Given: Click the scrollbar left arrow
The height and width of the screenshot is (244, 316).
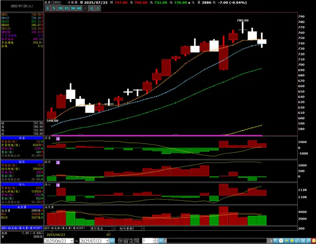Looking at the screenshot, I should click(165, 241).
